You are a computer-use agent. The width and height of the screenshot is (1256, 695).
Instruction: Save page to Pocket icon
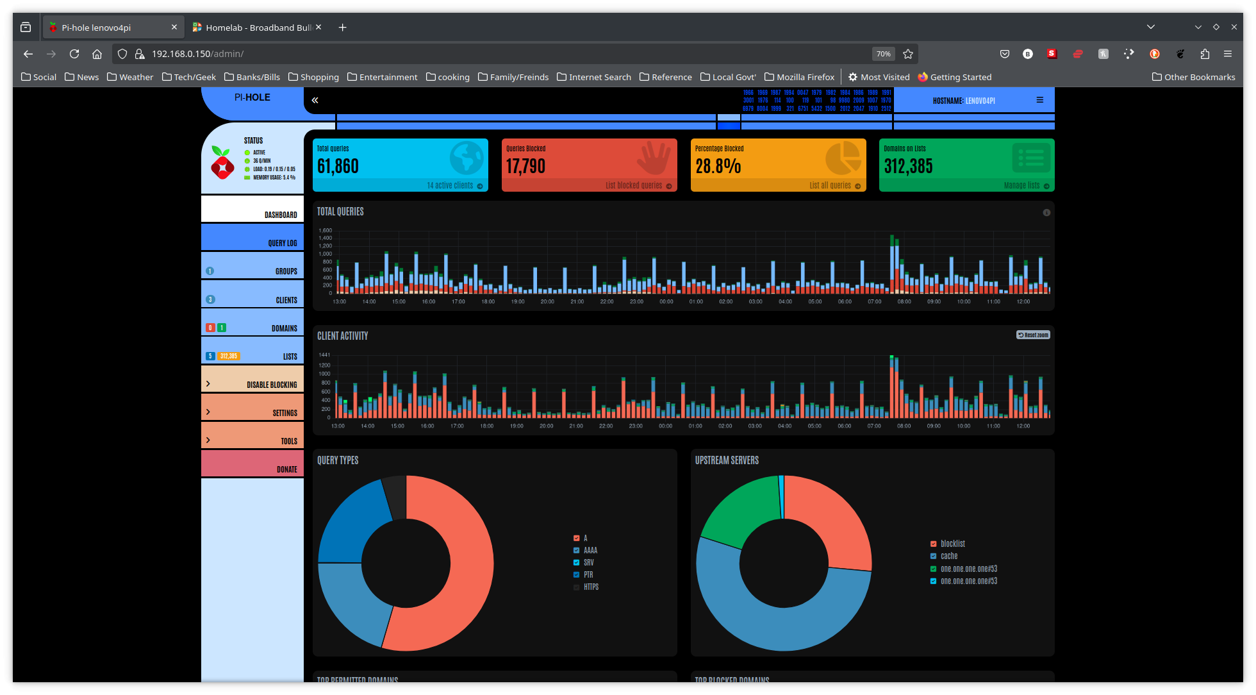(1005, 54)
